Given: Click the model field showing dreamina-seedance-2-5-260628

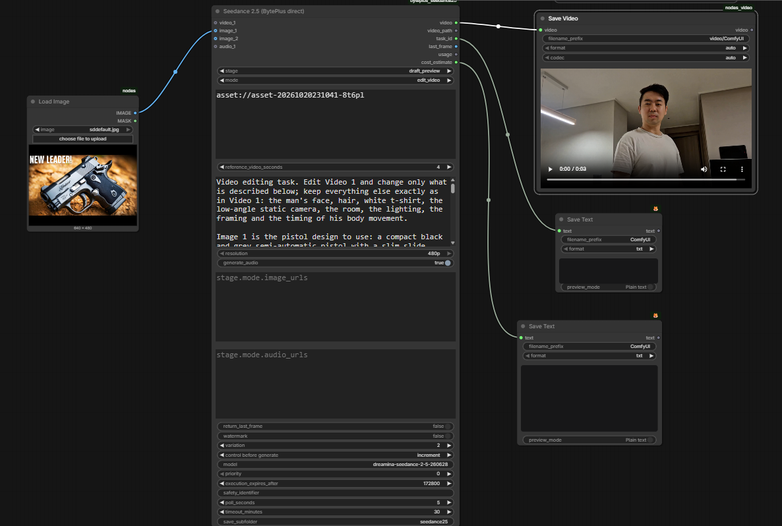Looking at the screenshot, I should 335,465.
